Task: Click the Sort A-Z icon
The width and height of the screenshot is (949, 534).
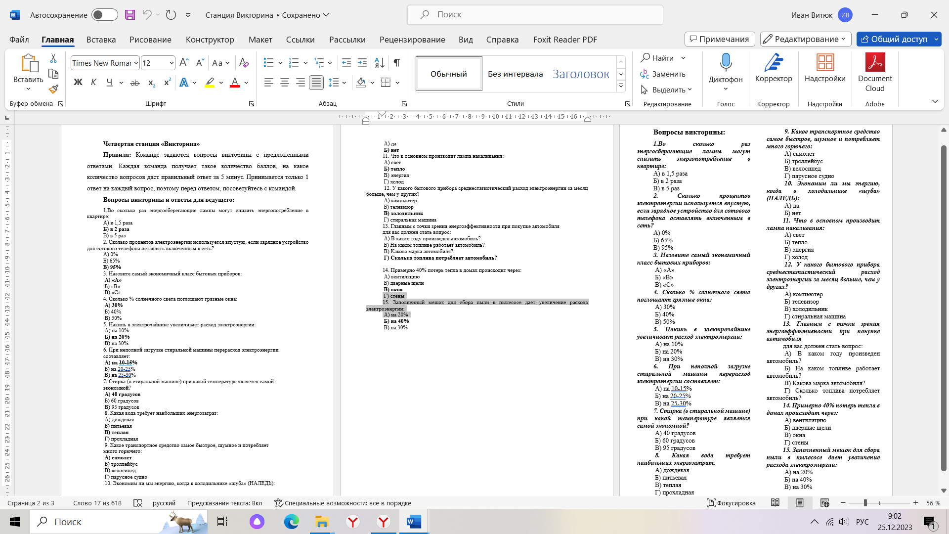Action: pos(380,63)
